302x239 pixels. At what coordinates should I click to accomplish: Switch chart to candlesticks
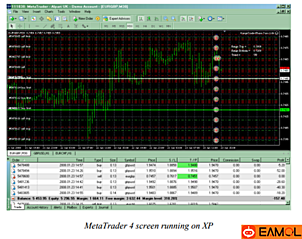(x=149, y=19)
